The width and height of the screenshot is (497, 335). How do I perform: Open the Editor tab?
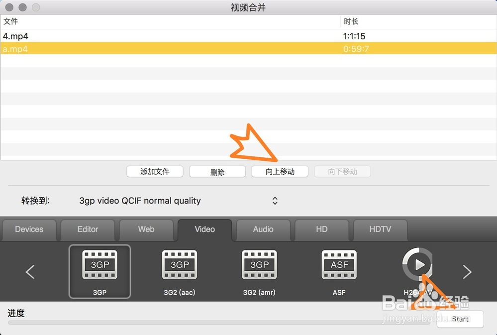(x=88, y=229)
